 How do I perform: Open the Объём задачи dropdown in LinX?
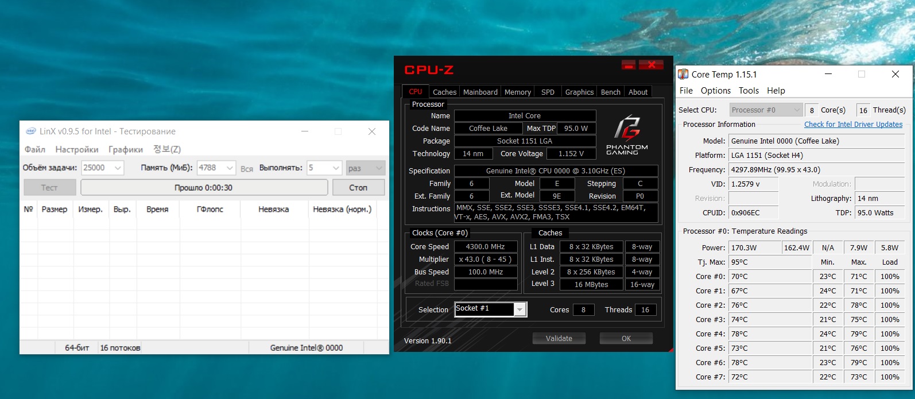118,168
